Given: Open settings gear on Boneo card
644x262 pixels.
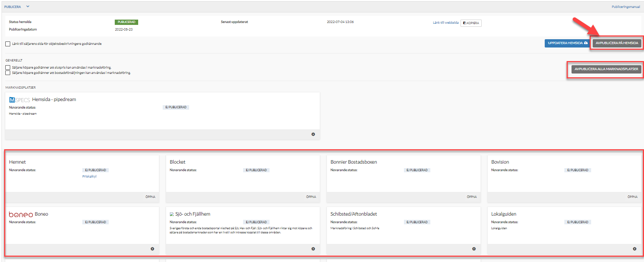Looking at the screenshot, I should click(152, 249).
